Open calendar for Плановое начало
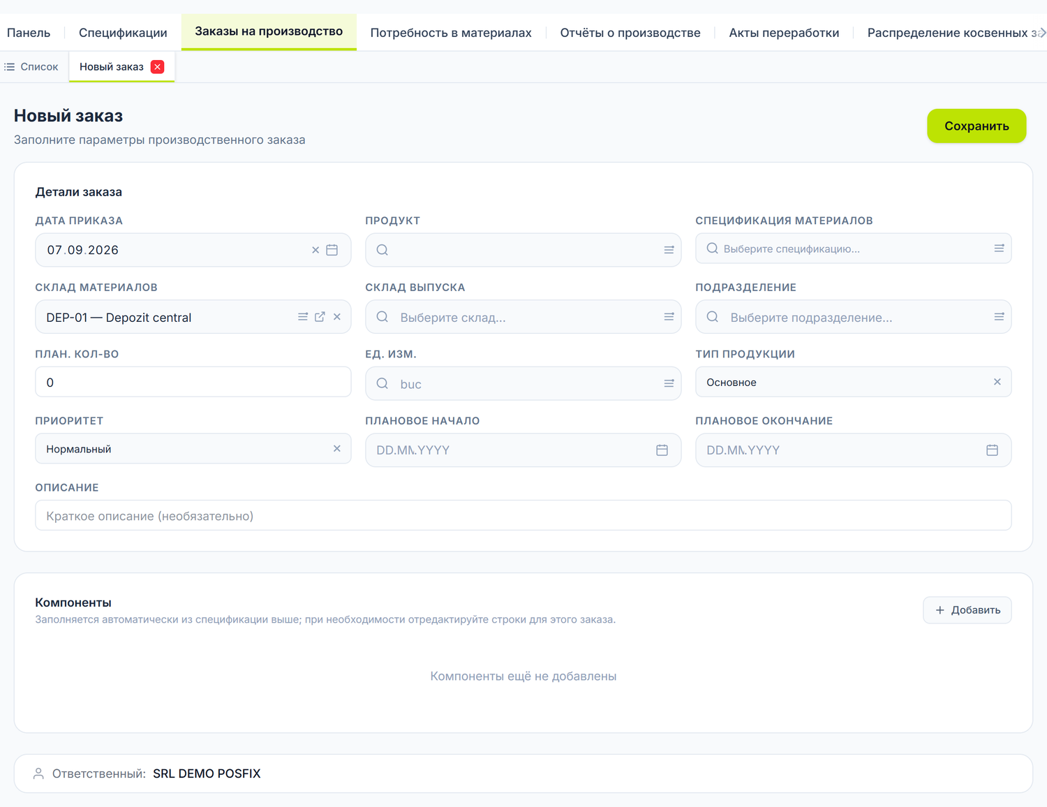This screenshot has height=807, width=1047. 662,450
